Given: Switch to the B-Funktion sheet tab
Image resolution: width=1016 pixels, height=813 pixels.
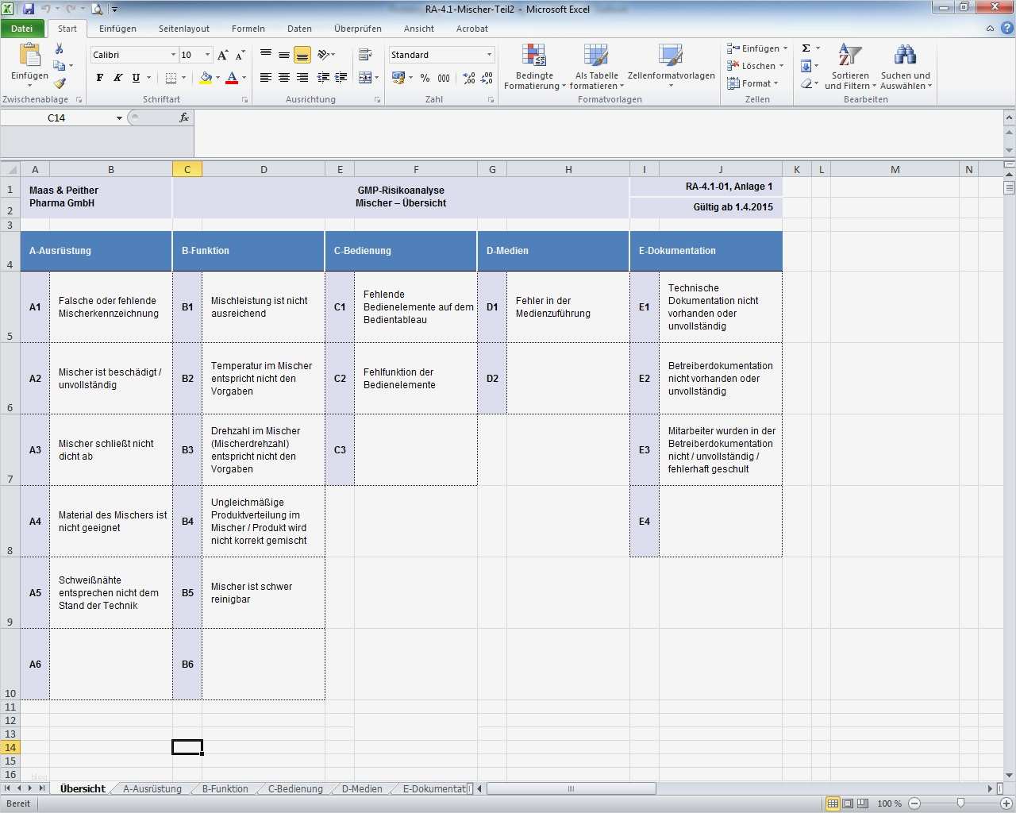Looking at the screenshot, I should coord(225,789).
